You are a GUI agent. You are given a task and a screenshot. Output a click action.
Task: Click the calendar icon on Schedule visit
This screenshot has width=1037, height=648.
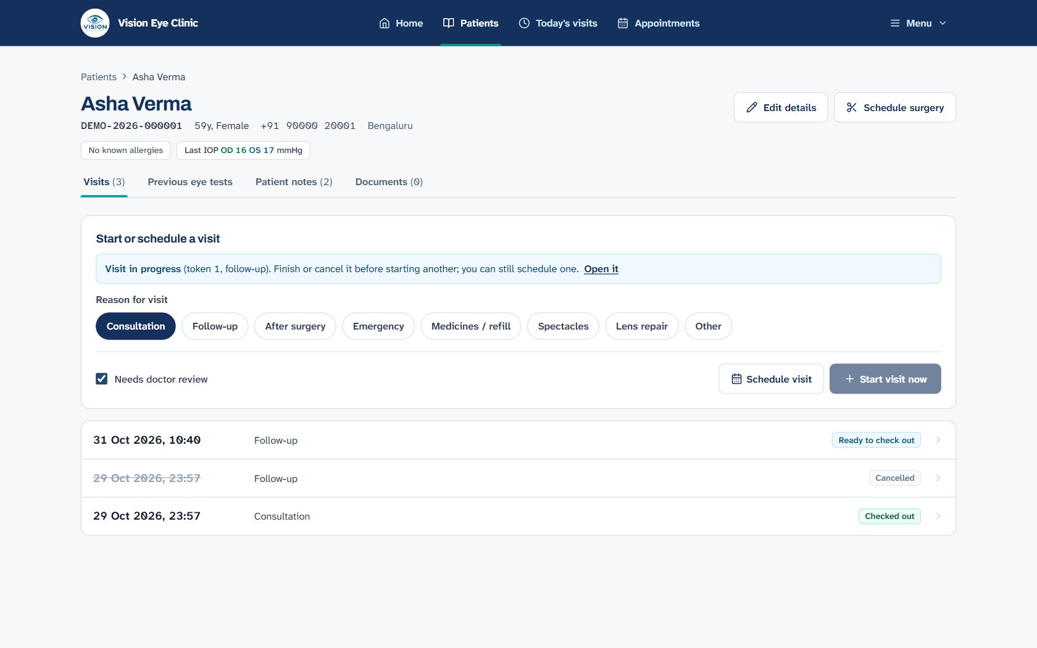pyautogui.click(x=736, y=379)
